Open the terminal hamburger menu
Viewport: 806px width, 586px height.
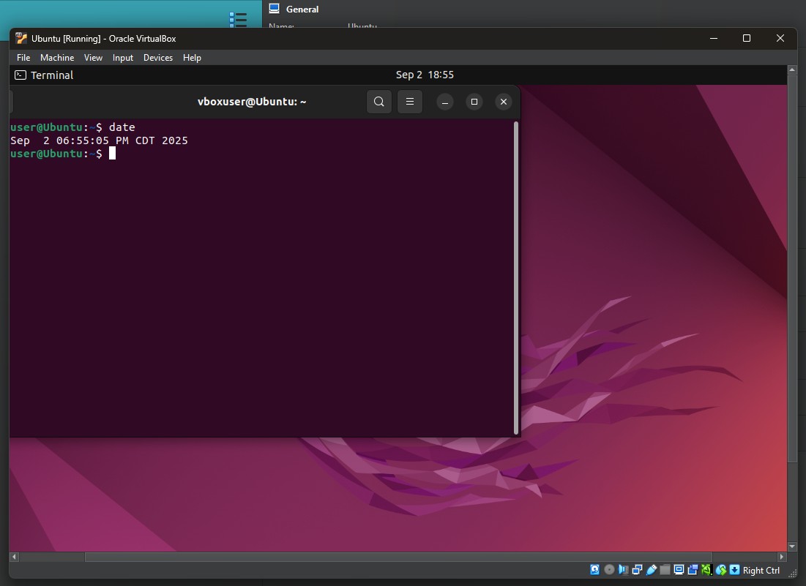coord(409,102)
